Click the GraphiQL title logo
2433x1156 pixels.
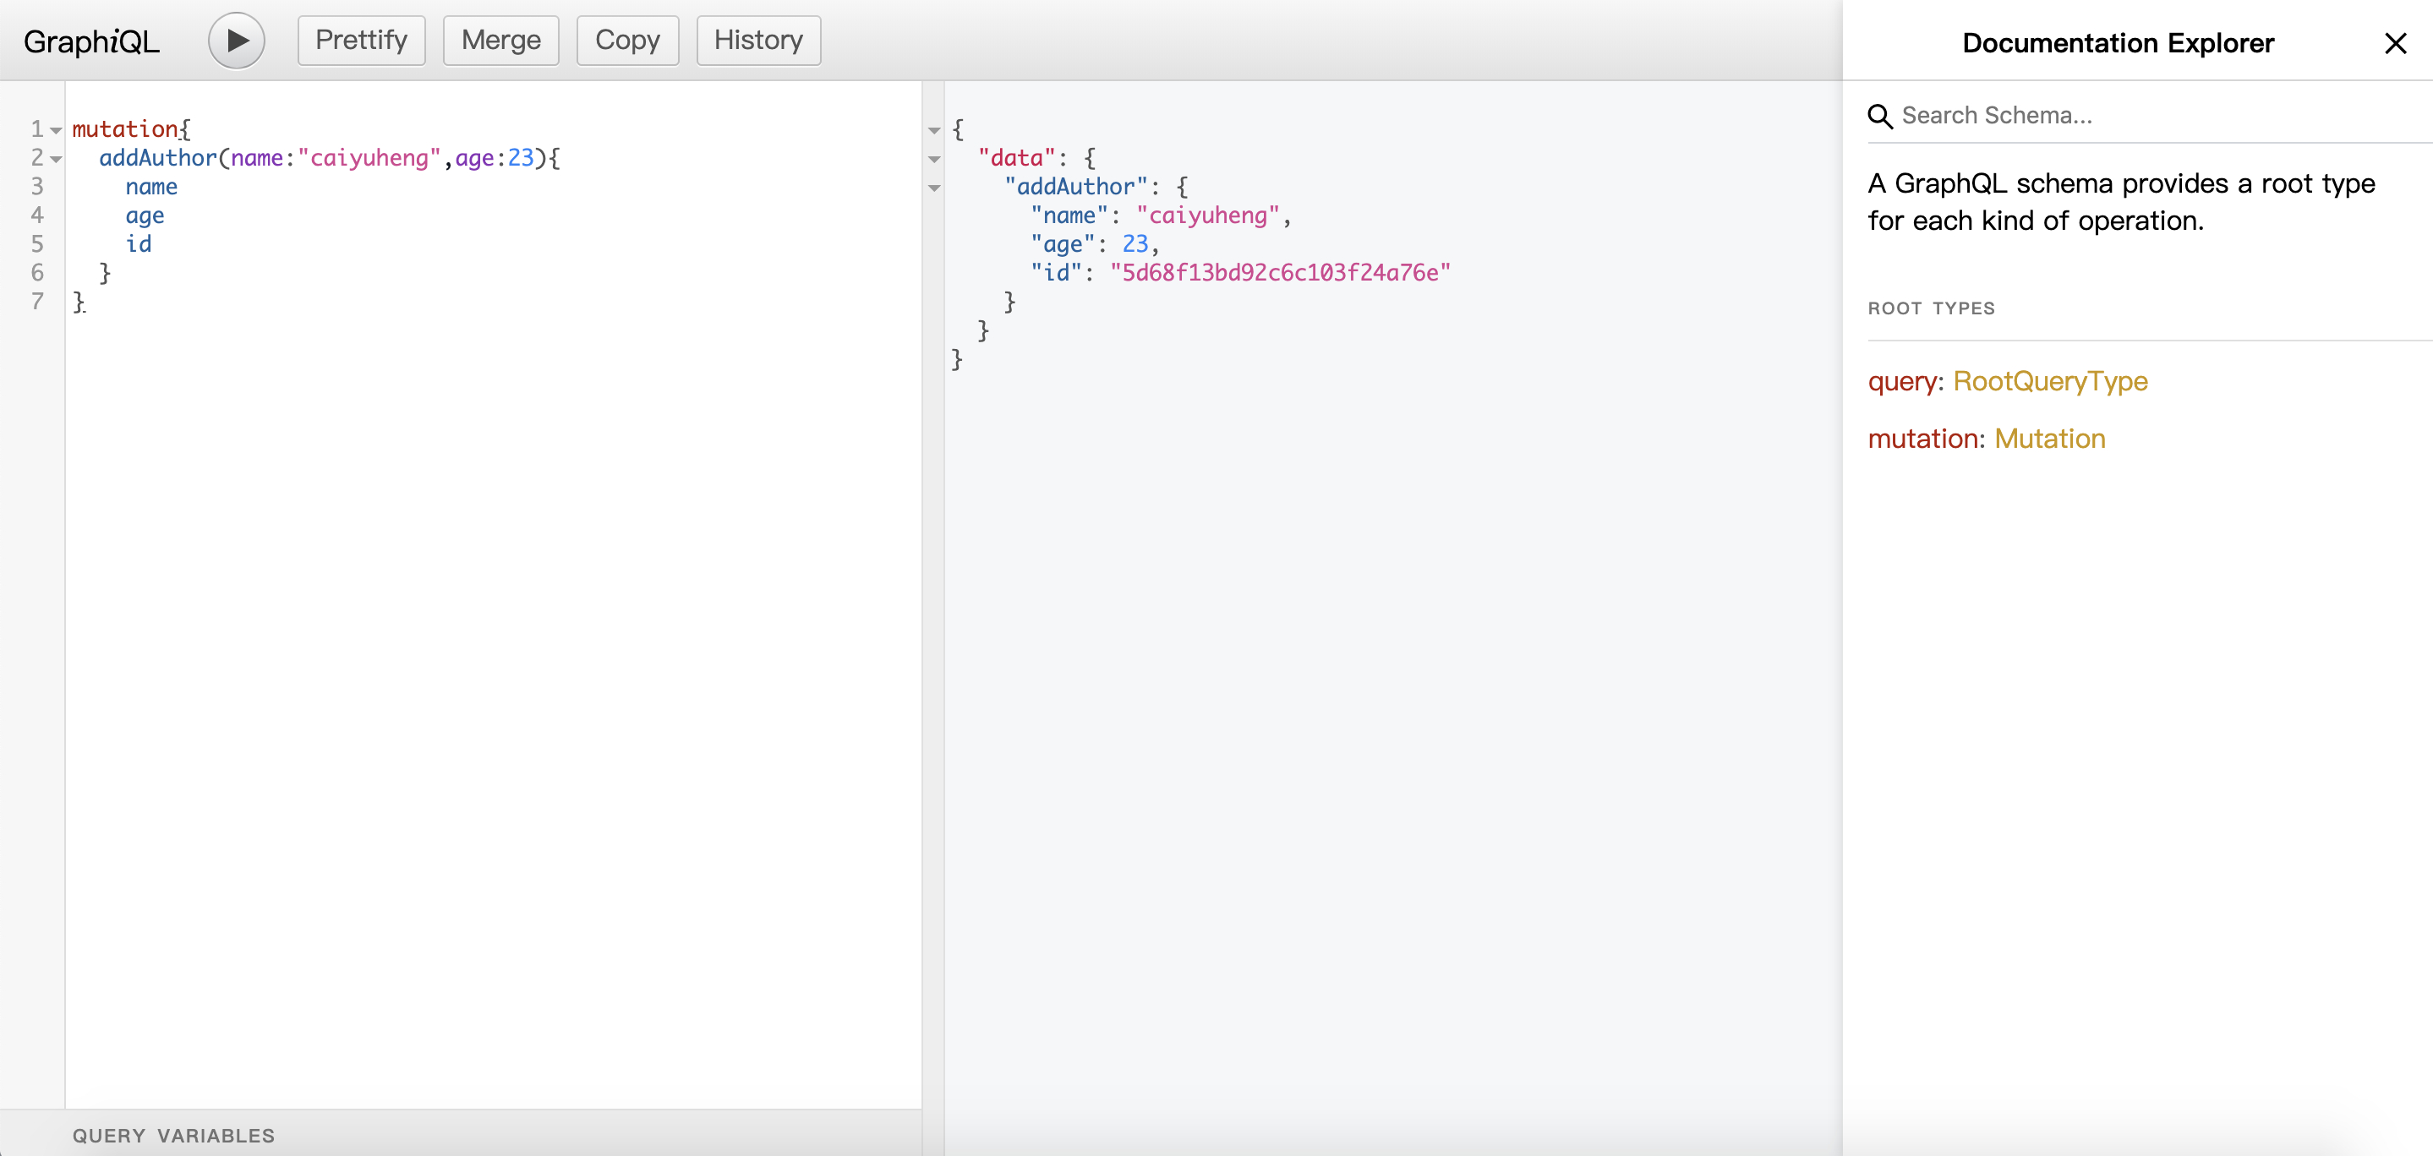pos(91,41)
